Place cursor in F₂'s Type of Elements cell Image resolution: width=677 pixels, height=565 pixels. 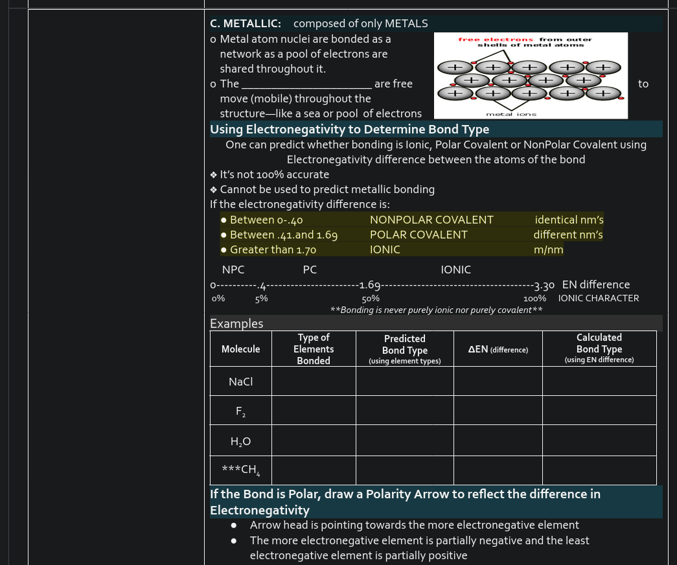pos(314,411)
